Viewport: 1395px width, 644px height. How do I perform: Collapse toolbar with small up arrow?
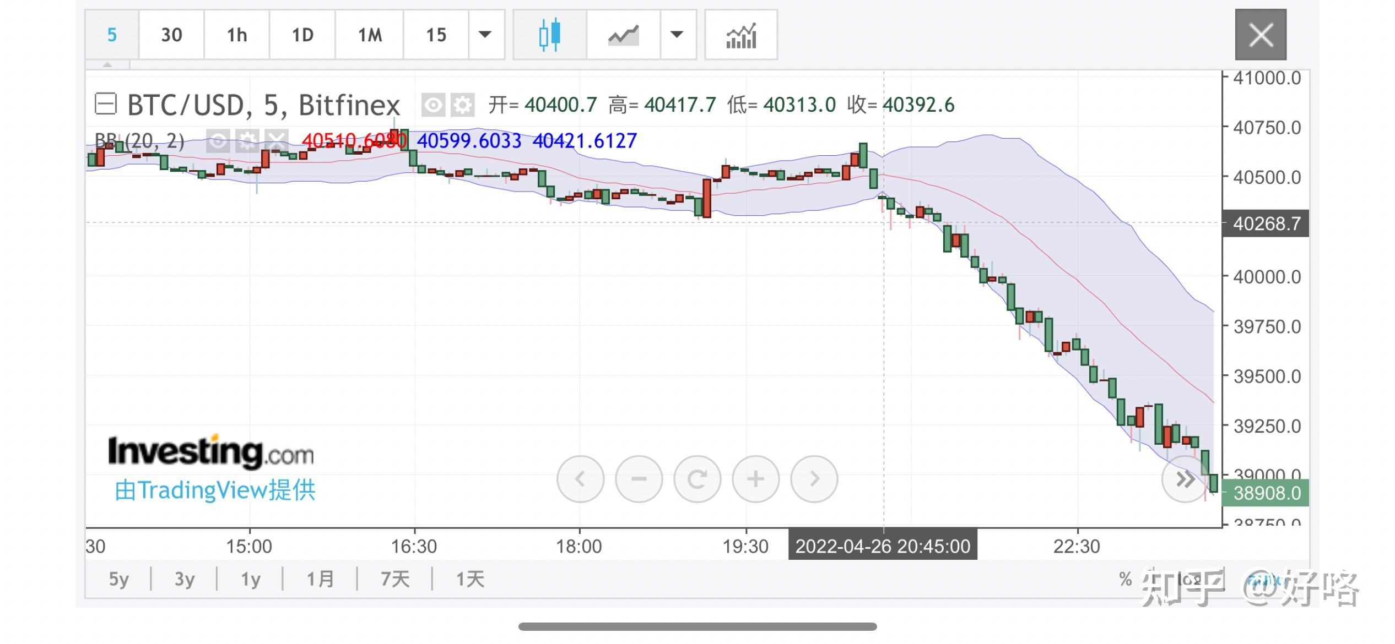click(107, 65)
